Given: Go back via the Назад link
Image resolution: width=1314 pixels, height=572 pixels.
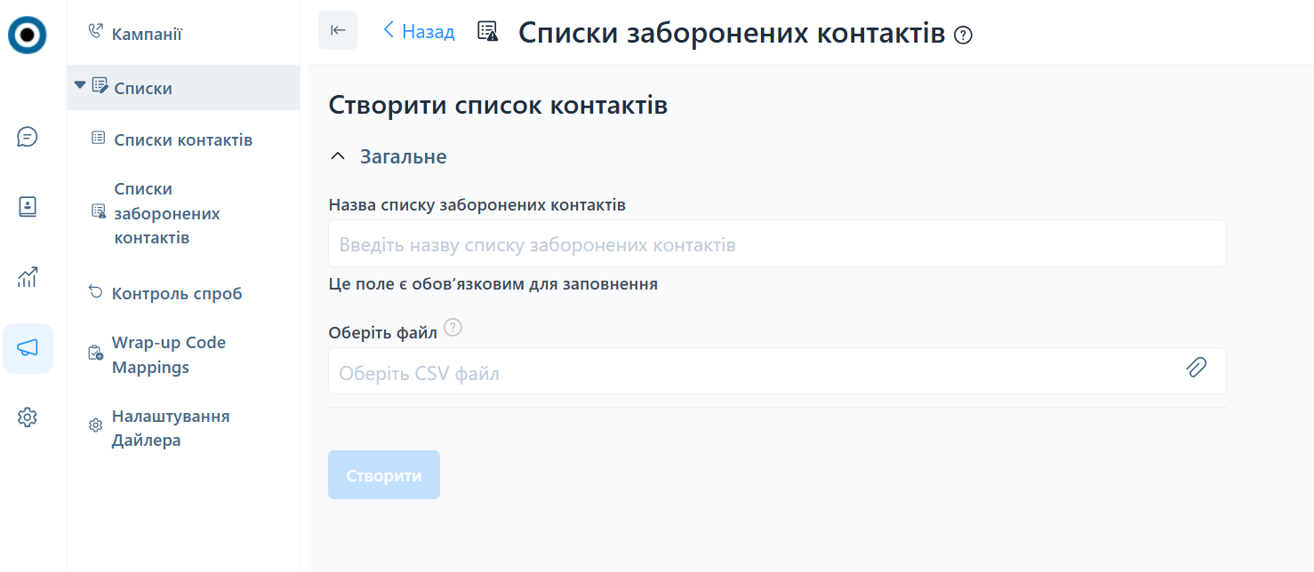Looking at the screenshot, I should 419,31.
